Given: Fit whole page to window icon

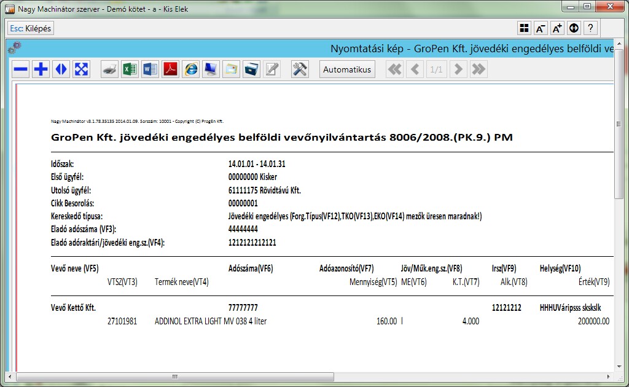Looking at the screenshot, I should tap(82, 69).
